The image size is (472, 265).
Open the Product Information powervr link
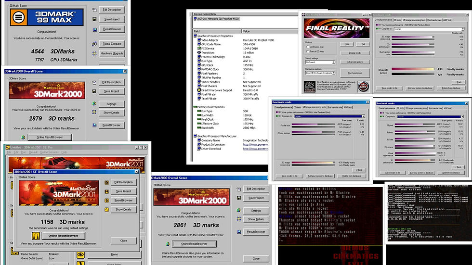coord(255,144)
